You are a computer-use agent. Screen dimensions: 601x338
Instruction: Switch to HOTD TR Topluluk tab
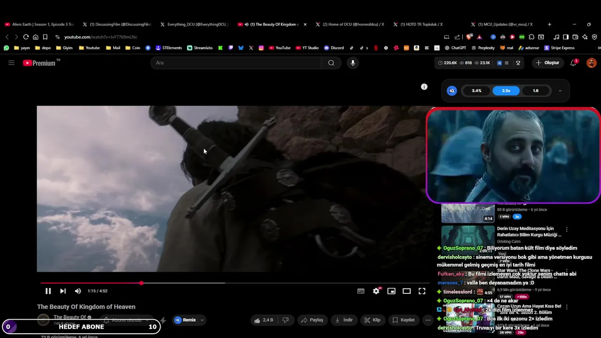[418, 24]
